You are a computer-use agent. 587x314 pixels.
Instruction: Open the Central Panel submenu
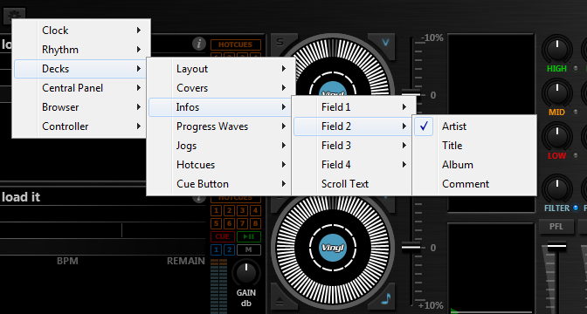click(81, 88)
